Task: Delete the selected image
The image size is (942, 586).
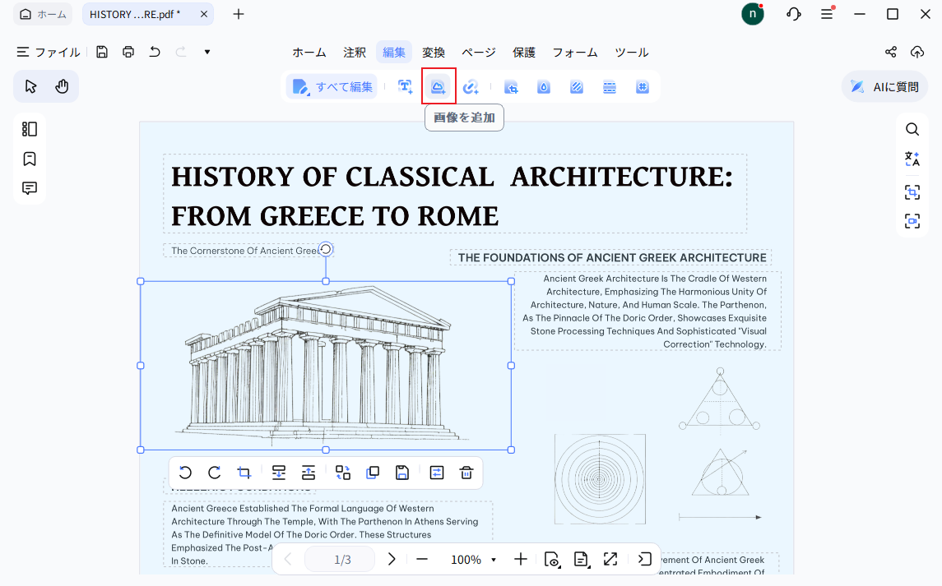Action: tap(466, 473)
